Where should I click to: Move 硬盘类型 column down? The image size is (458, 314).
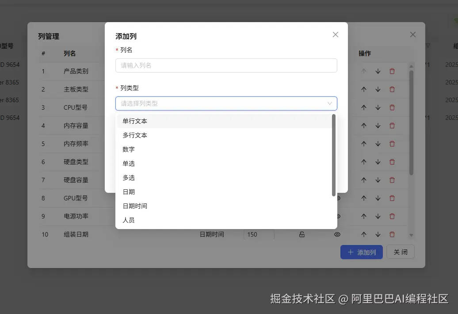tap(378, 162)
